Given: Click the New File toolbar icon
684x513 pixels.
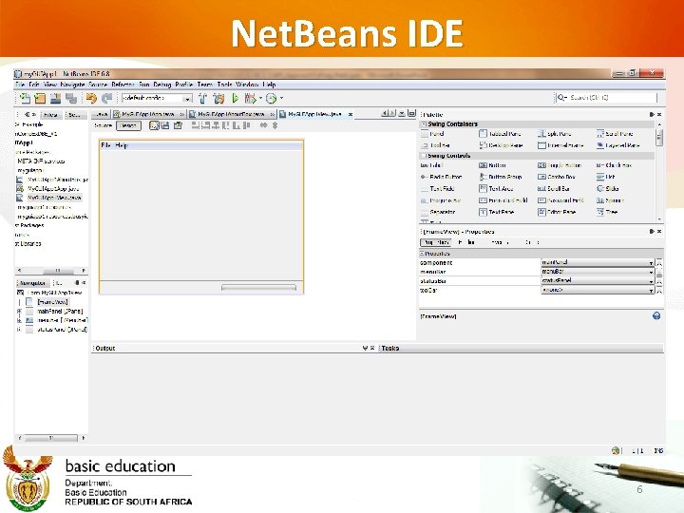Looking at the screenshot, I should pyautogui.click(x=25, y=98).
